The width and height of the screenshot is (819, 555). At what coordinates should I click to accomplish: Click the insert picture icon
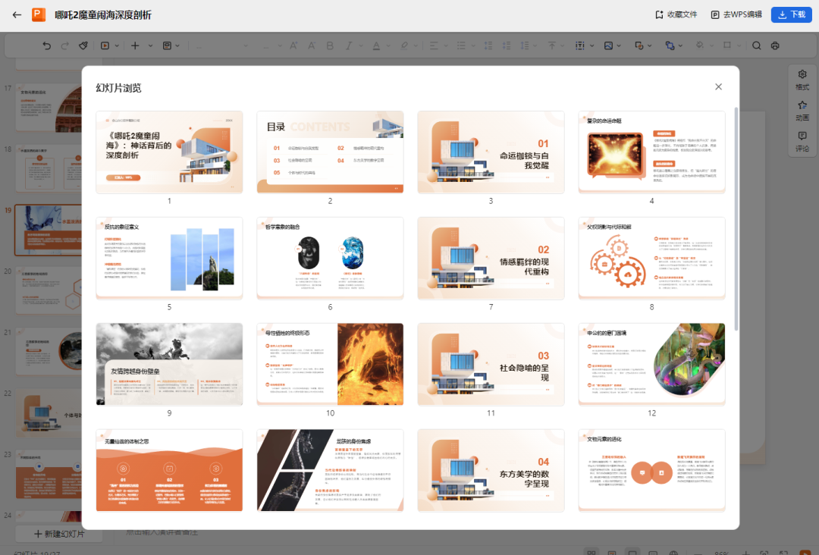(x=608, y=46)
